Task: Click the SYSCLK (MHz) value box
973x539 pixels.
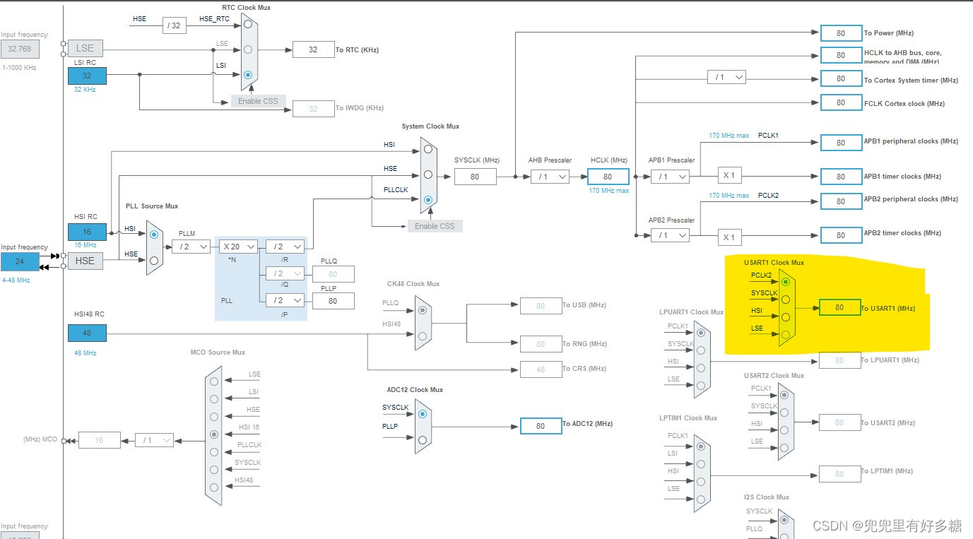Action: [x=475, y=177]
